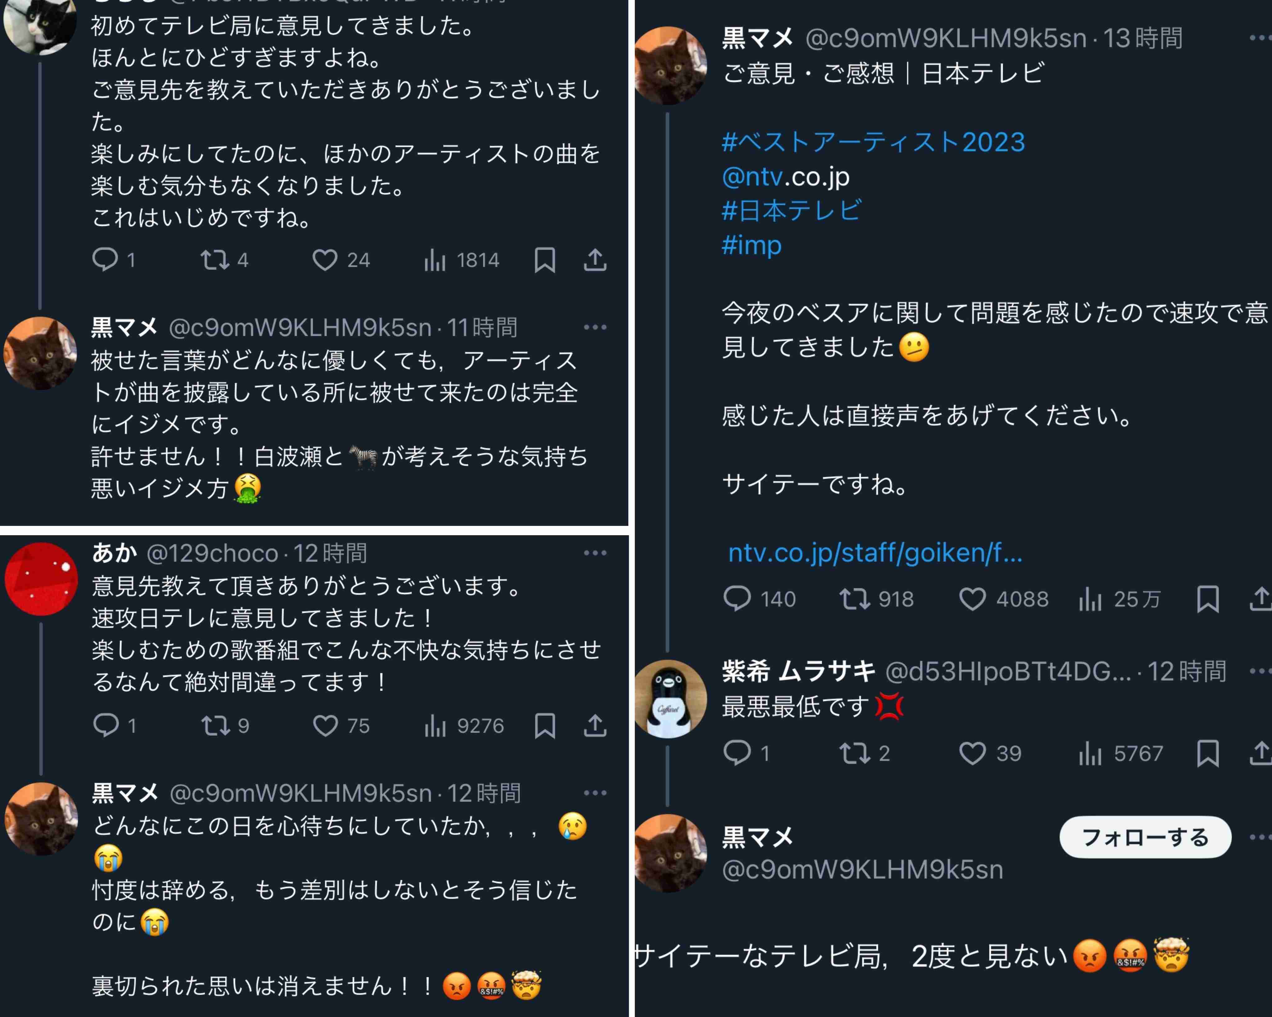Bookmark the tweet with 24 likes
Image resolution: width=1272 pixels, height=1017 pixels.
(545, 260)
